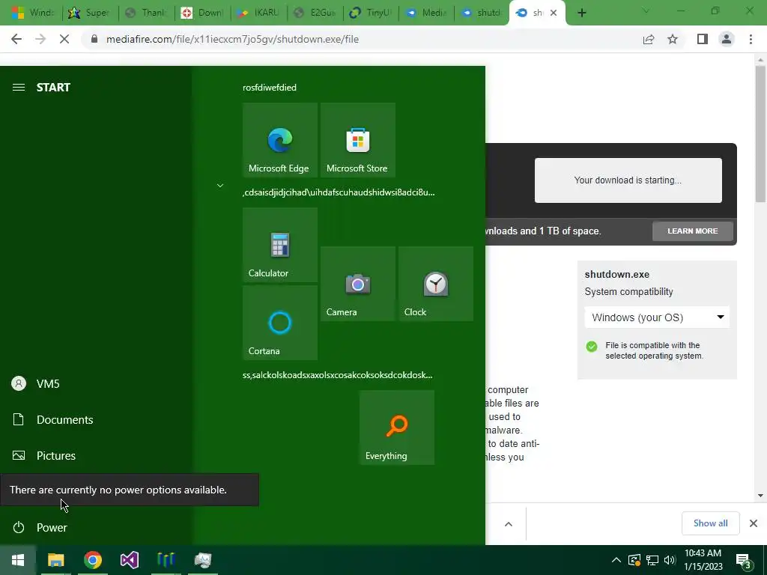Click the Power button in Start
This screenshot has width=767, height=575.
(x=96, y=528)
